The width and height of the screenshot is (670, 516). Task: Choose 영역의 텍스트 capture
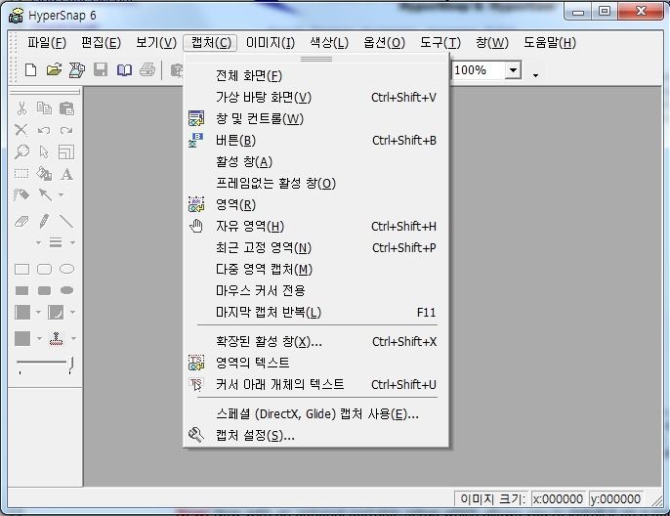(x=316, y=363)
